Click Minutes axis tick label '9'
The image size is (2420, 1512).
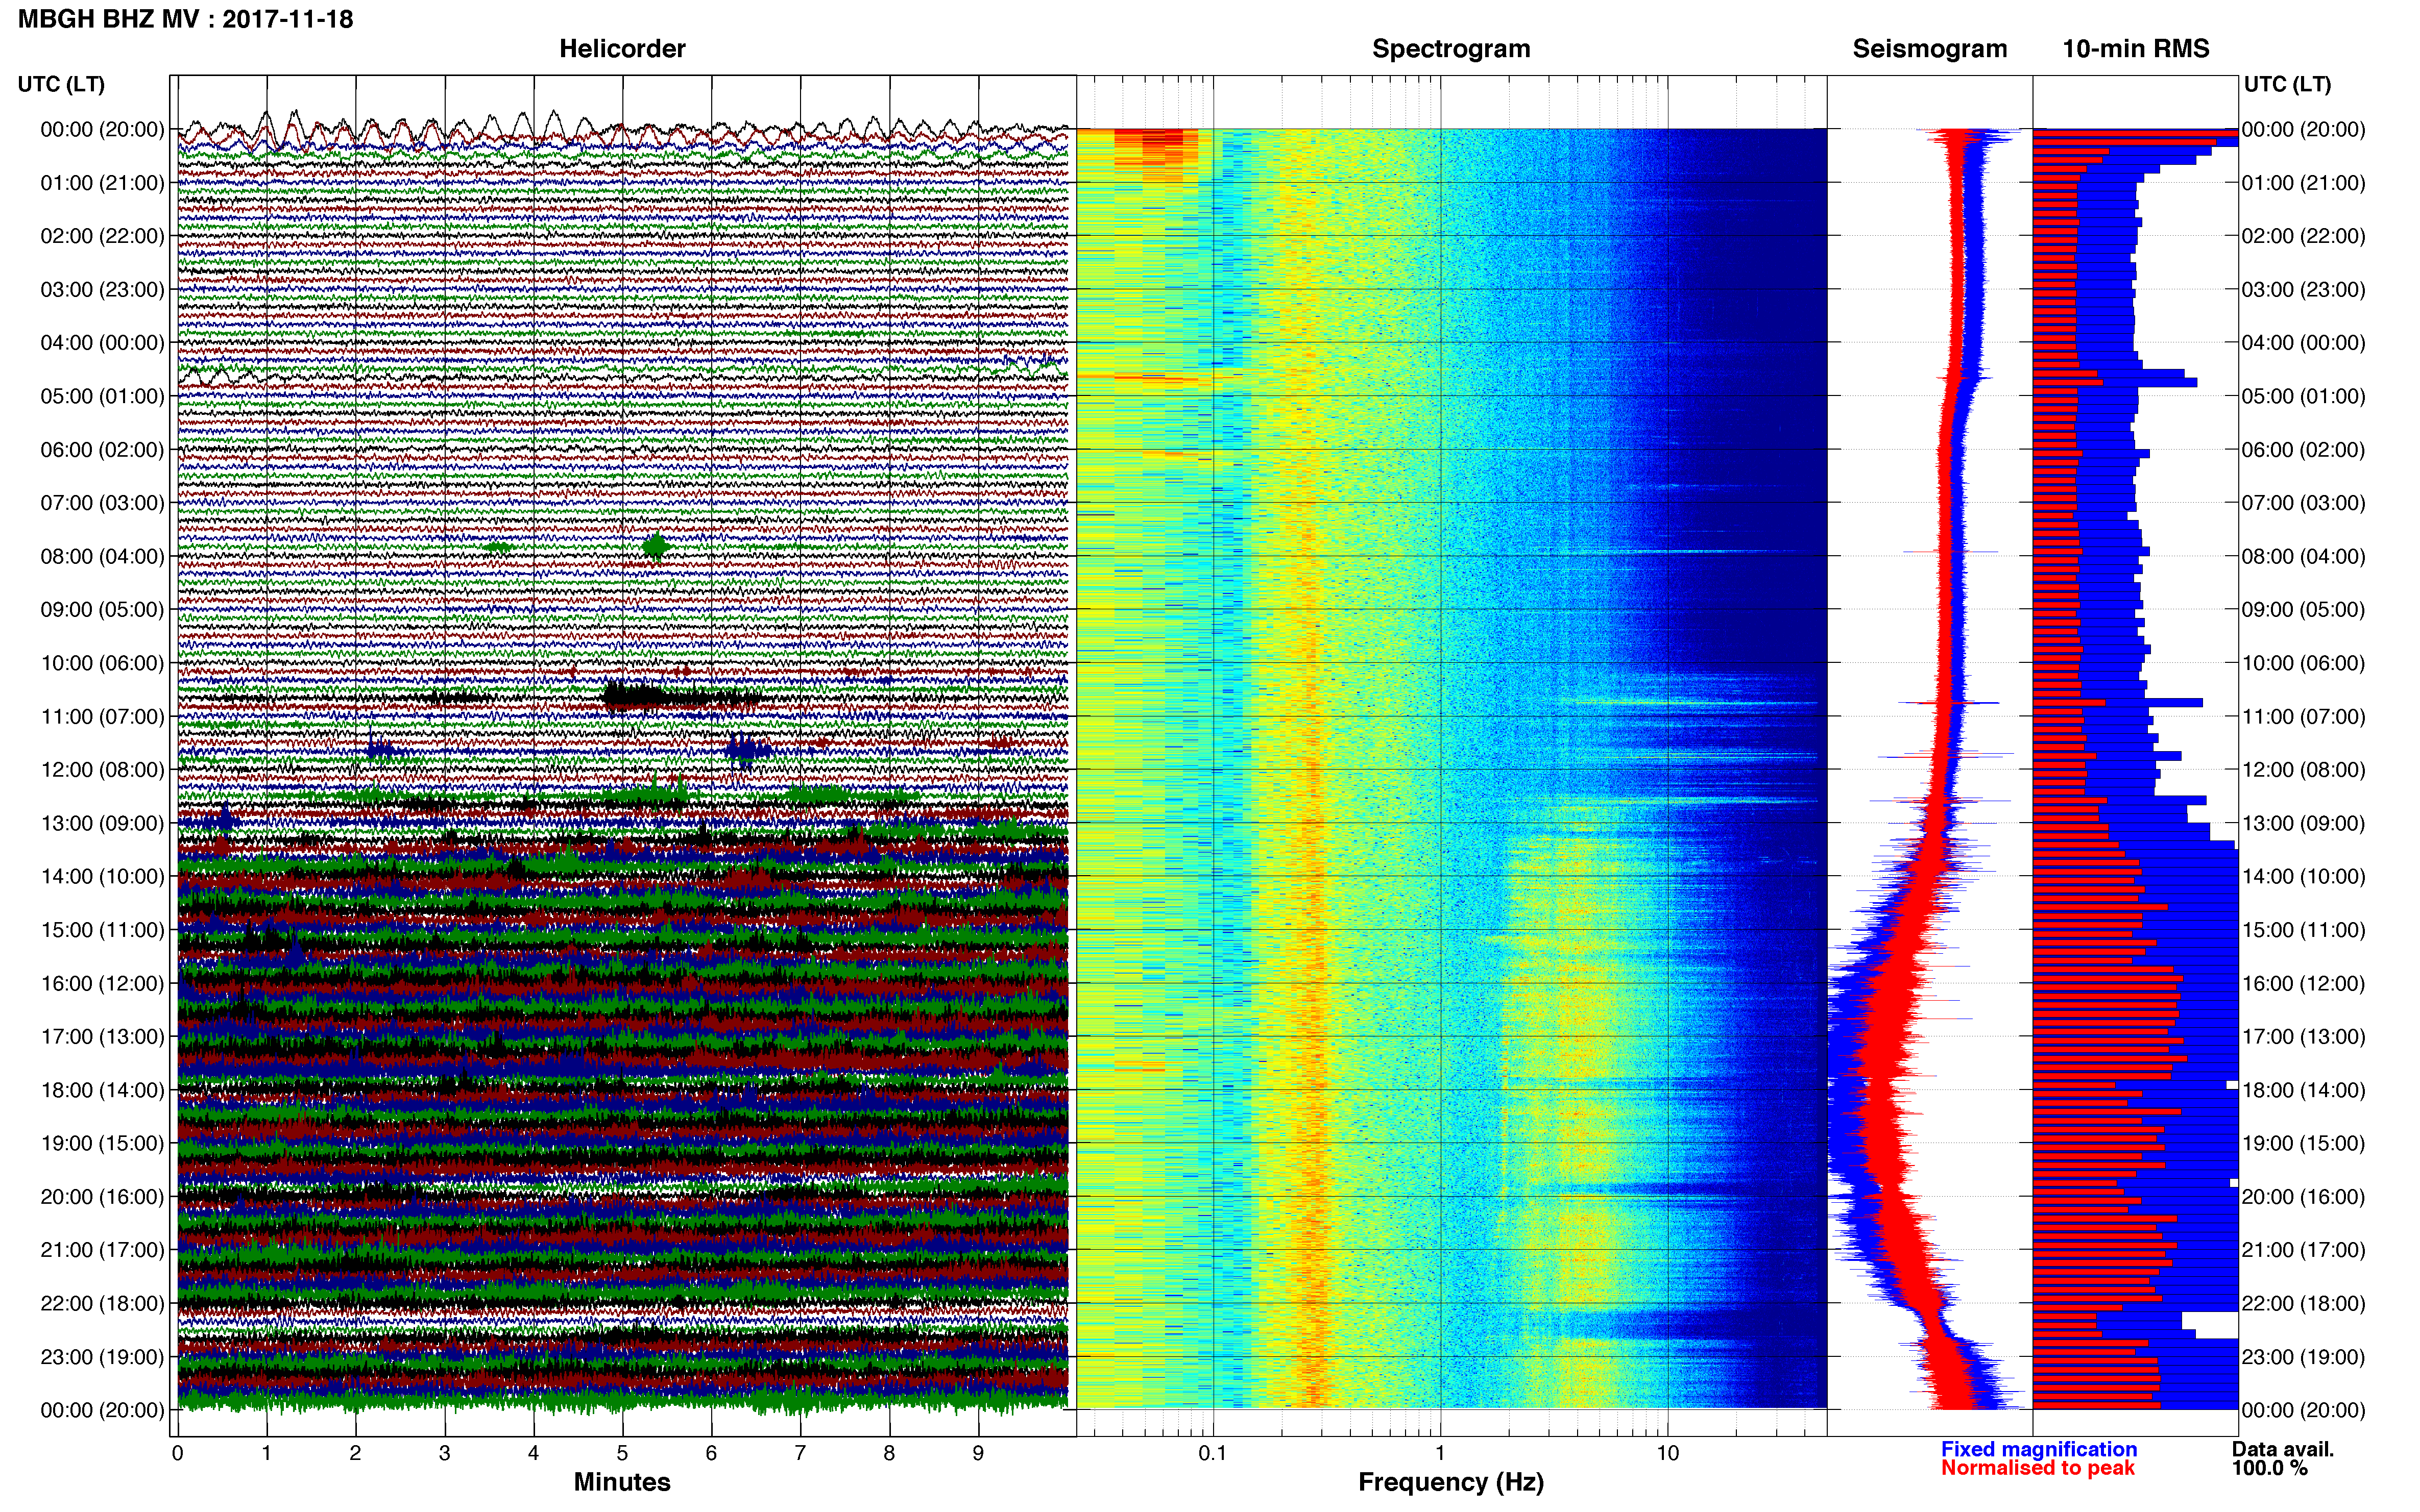pos(978,1454)
